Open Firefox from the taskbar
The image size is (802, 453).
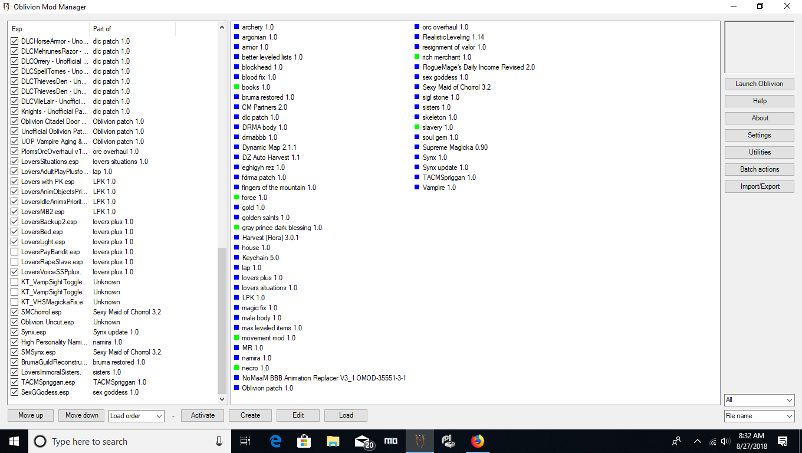click(477, 441)
